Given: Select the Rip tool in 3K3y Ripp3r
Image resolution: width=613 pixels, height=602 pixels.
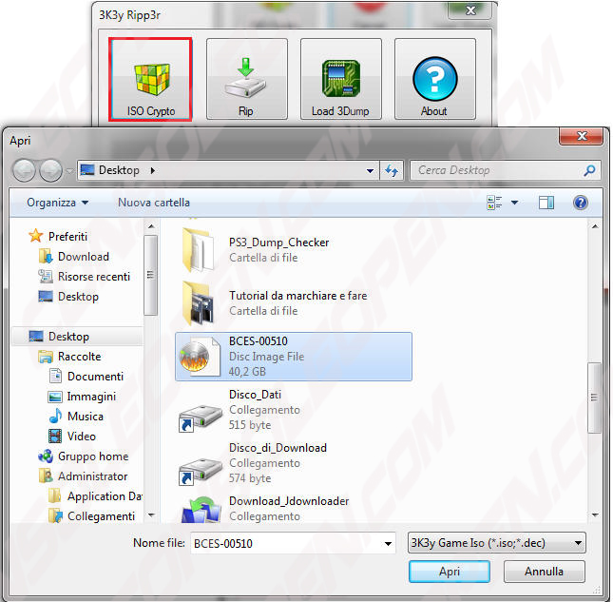Looking at the screenshot, I should point(247,79).
